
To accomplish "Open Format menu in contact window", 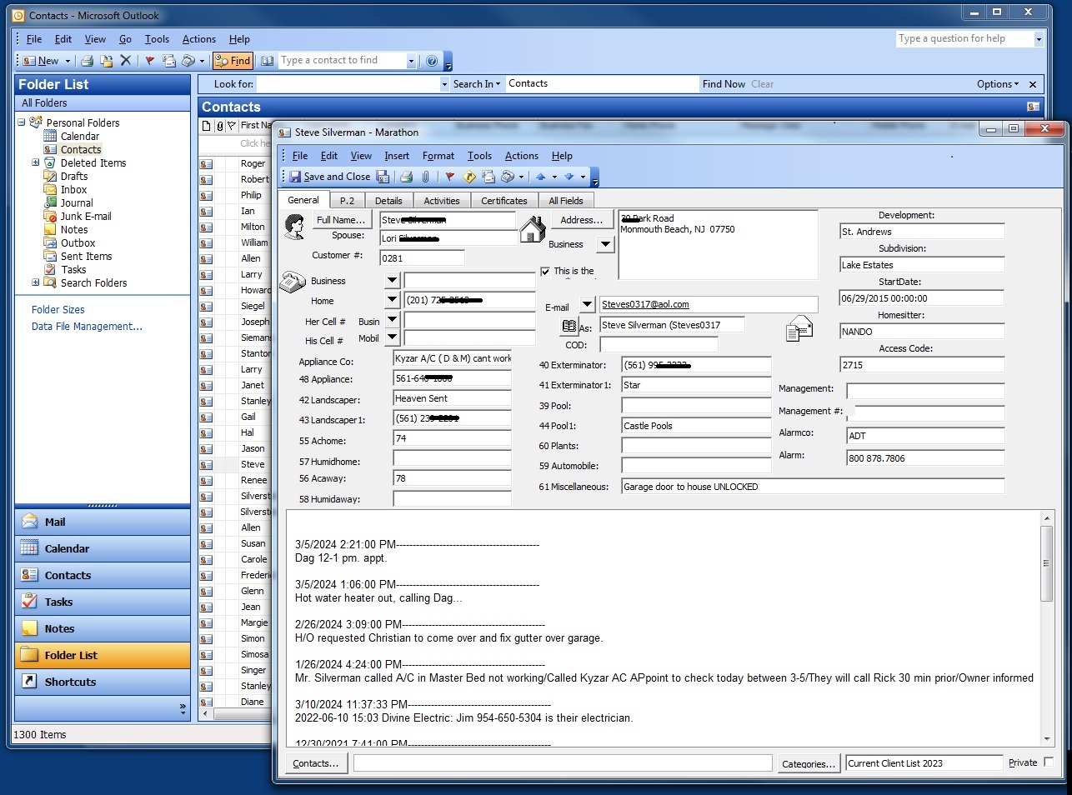I will [438, 156].
